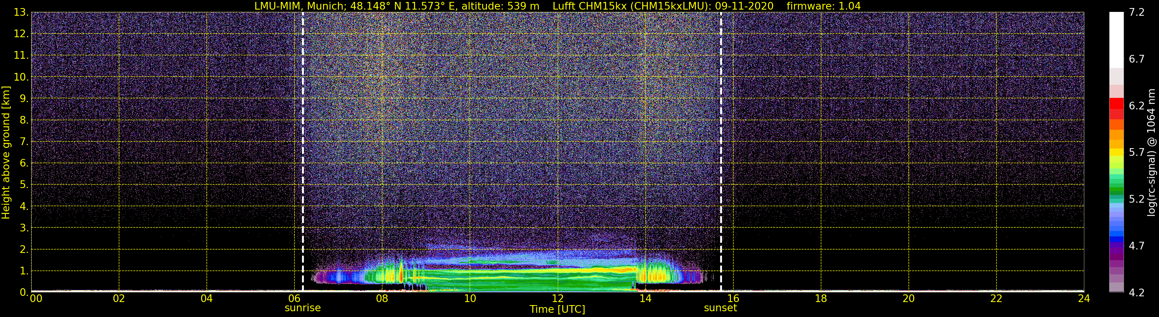Click the time axis tick label 00

(35, 299)
